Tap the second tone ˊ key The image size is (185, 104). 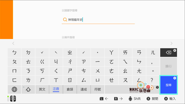coord(84,52)
